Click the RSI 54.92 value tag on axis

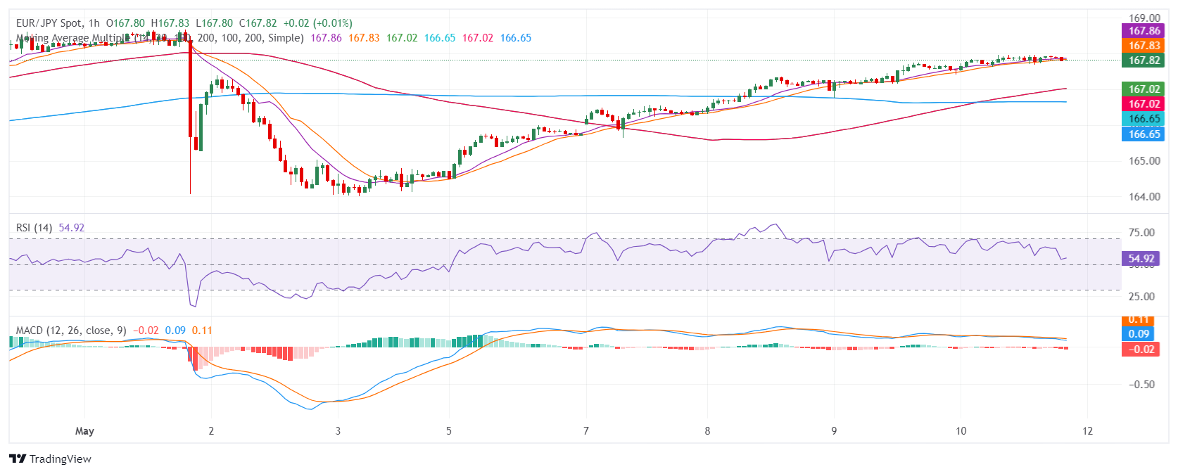coord(1141,258)
